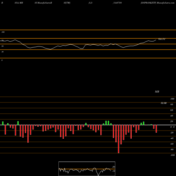
Task: Open the mini overview chart thumbnail
Action: tap(87, 169)
